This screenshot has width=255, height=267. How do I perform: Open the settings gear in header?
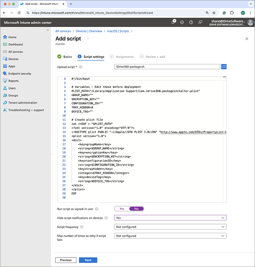point(182,22)
